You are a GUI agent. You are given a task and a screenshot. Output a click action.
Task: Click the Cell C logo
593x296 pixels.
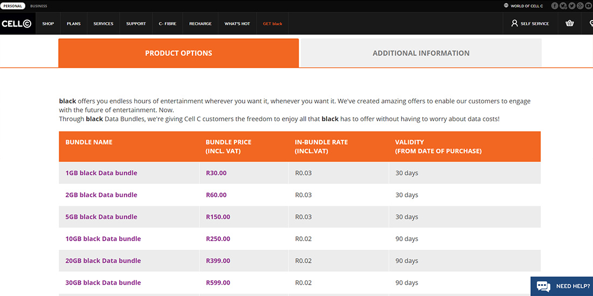click(16, 23)
